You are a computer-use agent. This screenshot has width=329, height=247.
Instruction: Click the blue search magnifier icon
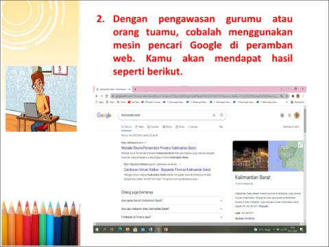[221, 115]
